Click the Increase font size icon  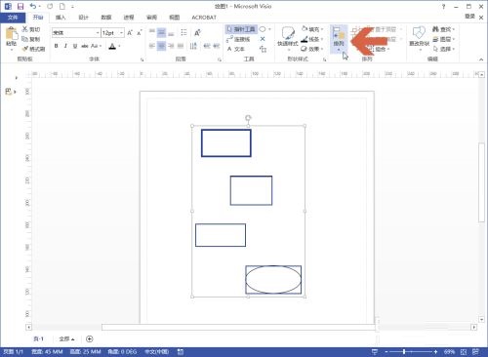[x=130, y=33]
